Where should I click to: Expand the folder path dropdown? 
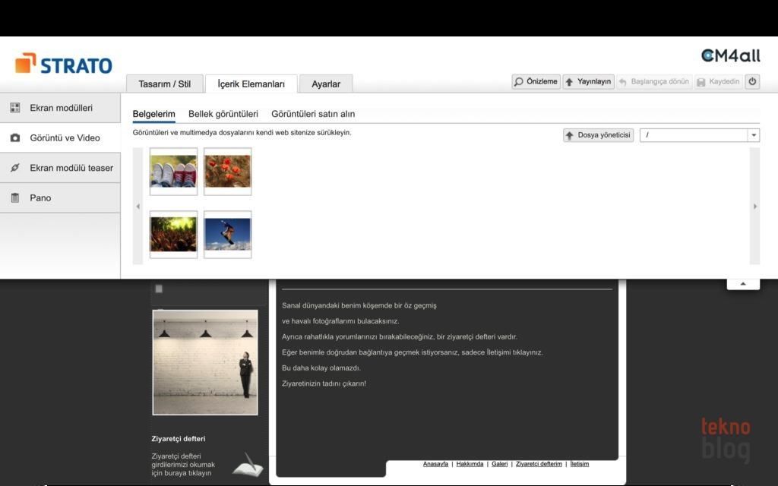click(x=754, y=135)
